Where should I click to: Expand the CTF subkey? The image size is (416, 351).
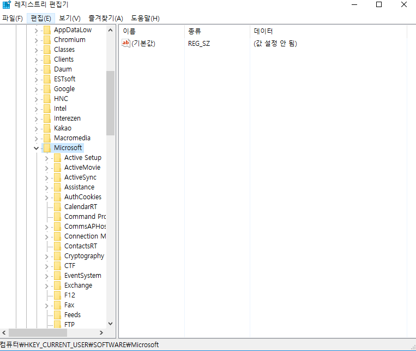pos(47,266)
